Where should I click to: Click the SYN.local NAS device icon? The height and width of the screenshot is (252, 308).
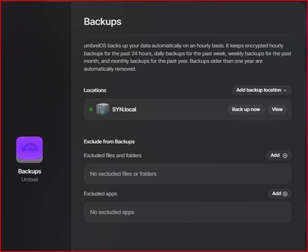pyautogui.click(x=102, y=109)
